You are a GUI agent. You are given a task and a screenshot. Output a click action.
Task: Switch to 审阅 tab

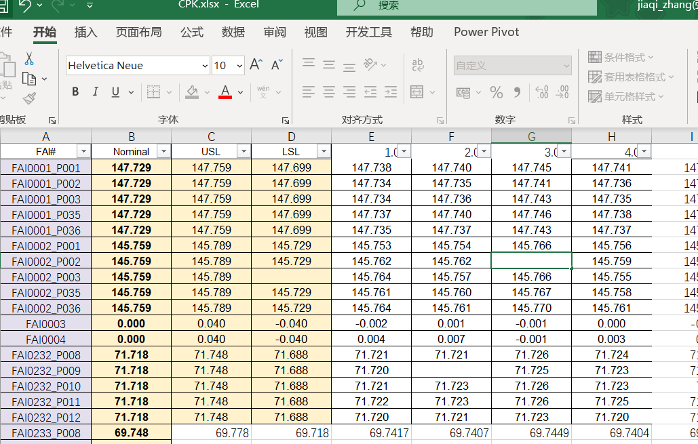(275, 32)
